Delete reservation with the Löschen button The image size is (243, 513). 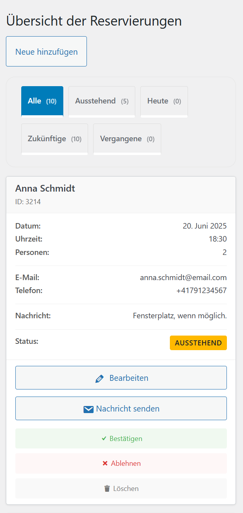point(121,489)
